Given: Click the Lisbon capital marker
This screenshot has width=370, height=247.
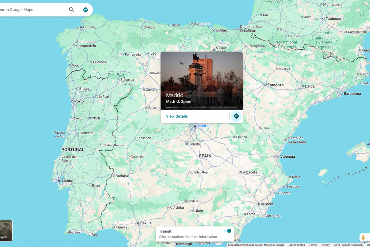Looking at the screenshot, I should click(x=59, y=181).
